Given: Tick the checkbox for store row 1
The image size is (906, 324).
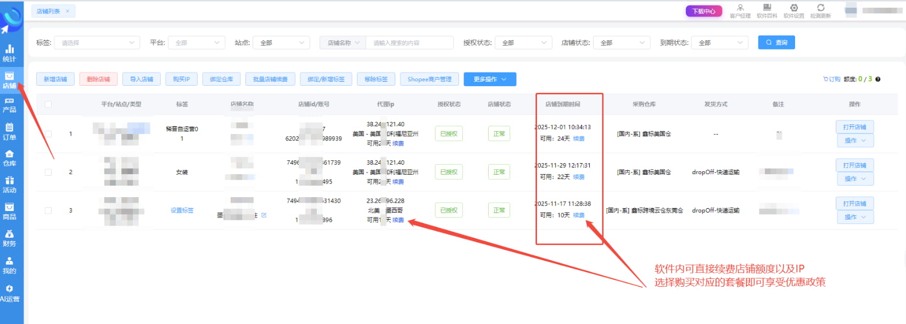Looking at the screenshot, I should pos(48,133).
